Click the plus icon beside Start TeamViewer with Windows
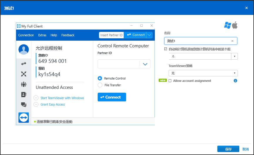Image resolution: width=254 pixels, height=155 pixels. coord(36,98)
